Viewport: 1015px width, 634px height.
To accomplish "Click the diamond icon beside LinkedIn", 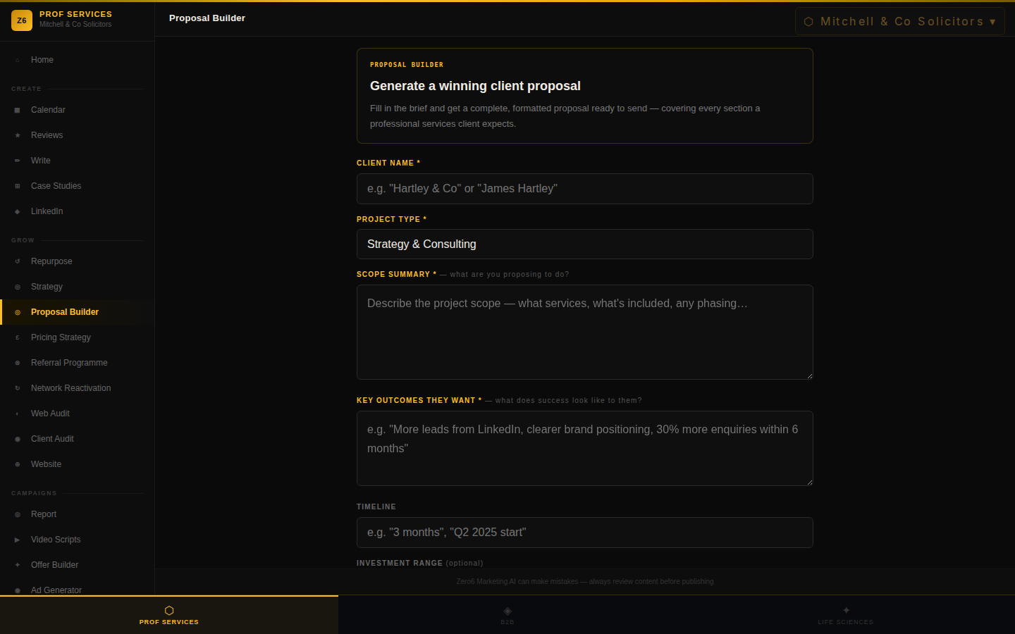I will tap(18, 211).
